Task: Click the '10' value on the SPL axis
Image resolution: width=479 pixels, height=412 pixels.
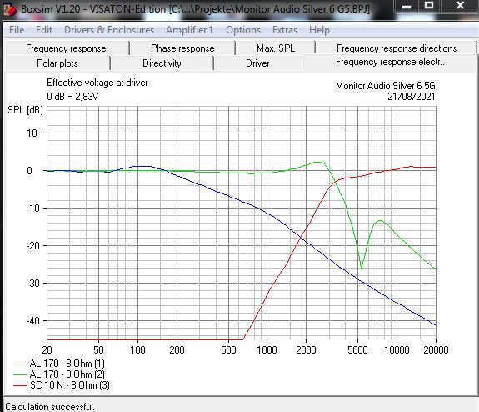Action: (32, 133)
